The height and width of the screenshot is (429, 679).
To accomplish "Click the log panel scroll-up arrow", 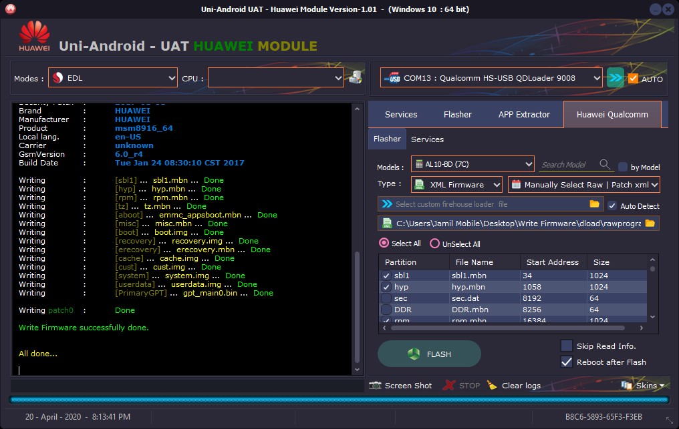I will (358, 109).
